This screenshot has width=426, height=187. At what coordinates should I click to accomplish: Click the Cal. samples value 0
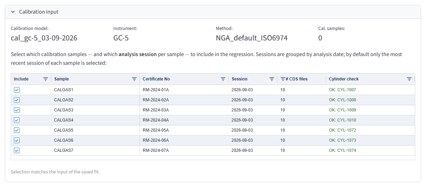coord(320,38)
